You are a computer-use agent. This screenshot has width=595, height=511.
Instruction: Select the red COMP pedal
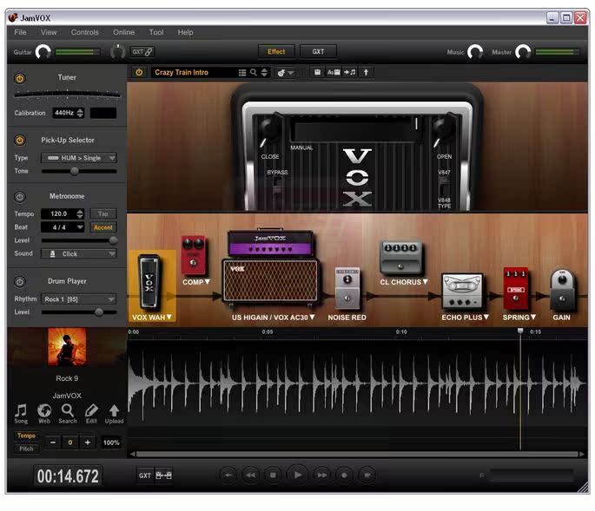(x=194, y=255)
